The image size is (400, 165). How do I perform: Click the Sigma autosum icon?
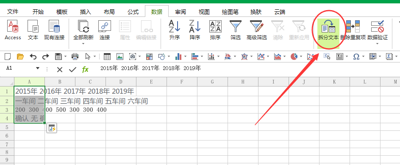pos(389,56)
